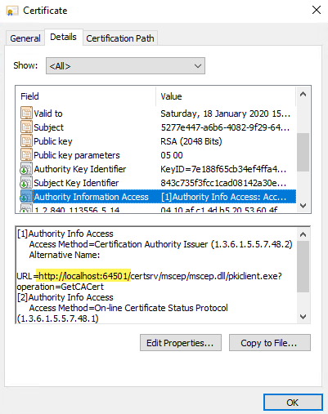Select the Subject field icon
This screenshot has width=328, height=414.
click(26, 127)
